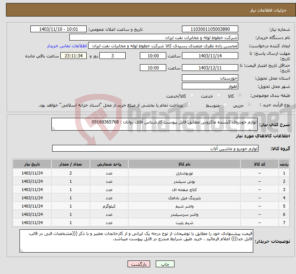Click the buyer organization name field

coord(154,38)
